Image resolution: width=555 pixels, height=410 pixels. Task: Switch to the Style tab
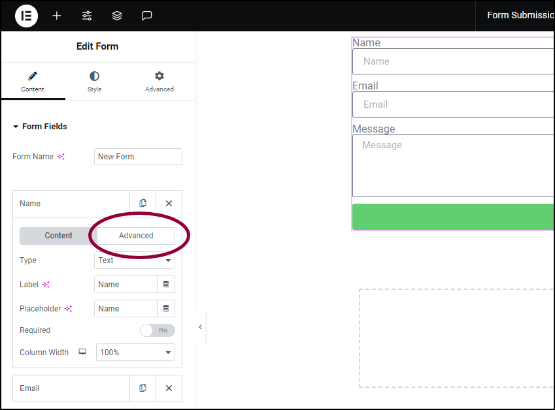coord(95,82)
